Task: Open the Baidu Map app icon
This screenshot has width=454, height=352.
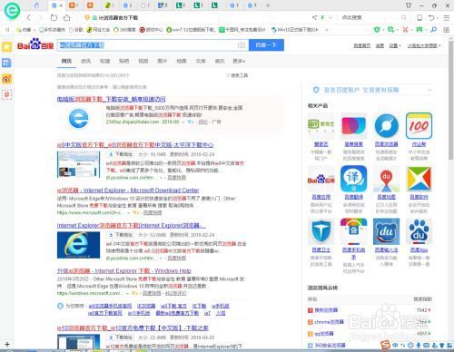Action: (x=386, y=179)
